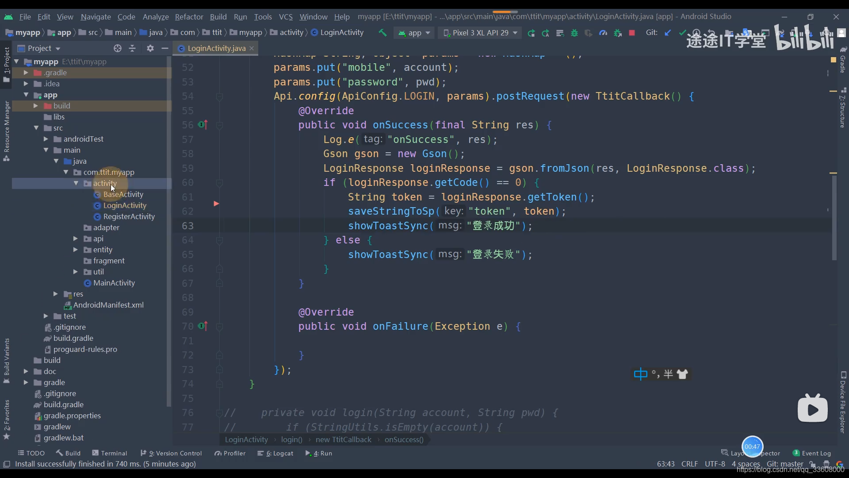
Task: Collapse the myapp root tree node
Action: tap(16, 62)
